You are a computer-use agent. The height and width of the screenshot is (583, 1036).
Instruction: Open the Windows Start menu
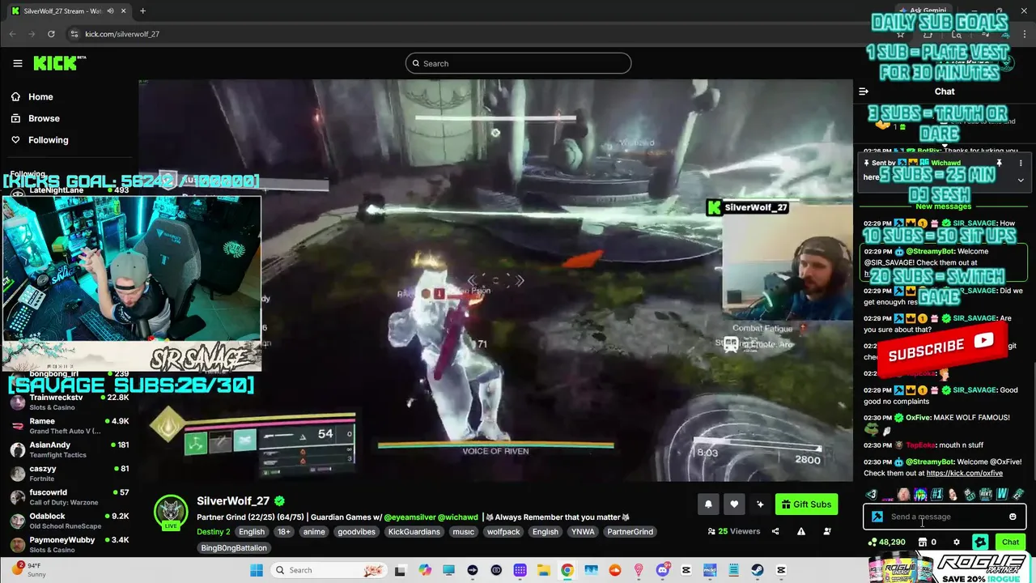point(257,570)
